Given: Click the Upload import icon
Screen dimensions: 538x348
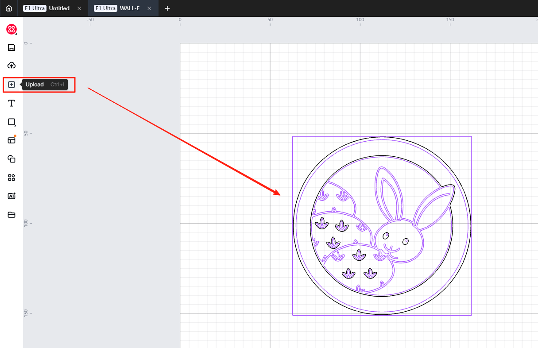Looking at the screenshot, I should click(x=12, y=85).
